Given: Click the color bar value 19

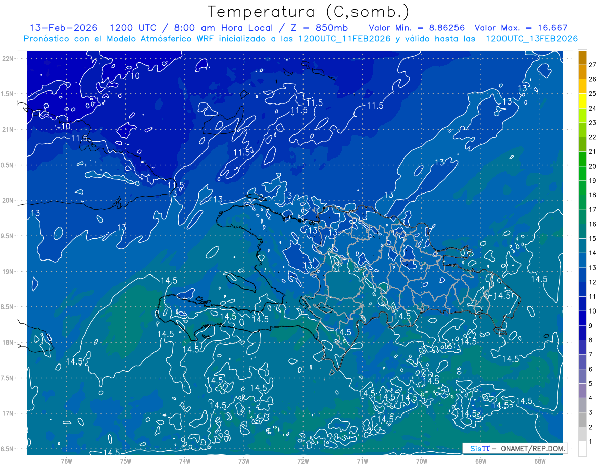Looking at the screenshot, I should [x=593, y=181].
